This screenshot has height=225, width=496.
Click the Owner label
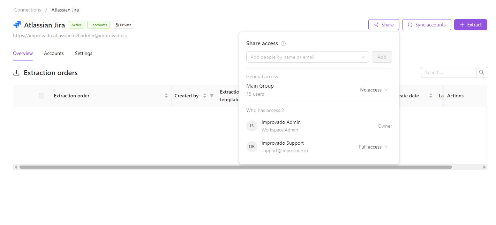pyautogui.click(x=385, y=126)
